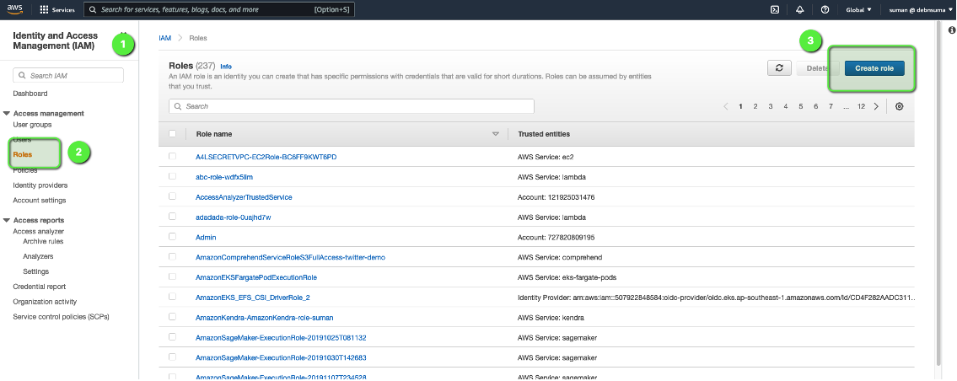Open the notifications bell
The image size is (957, 381).
tap(800, 10)
